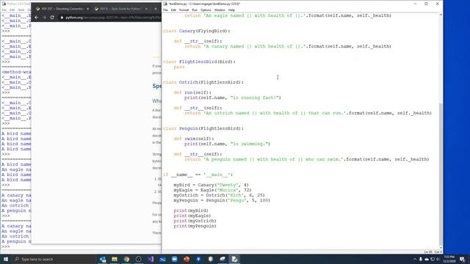Open the action center notifications
Viewport: 470px width, 264px height.
click(463, 259)
